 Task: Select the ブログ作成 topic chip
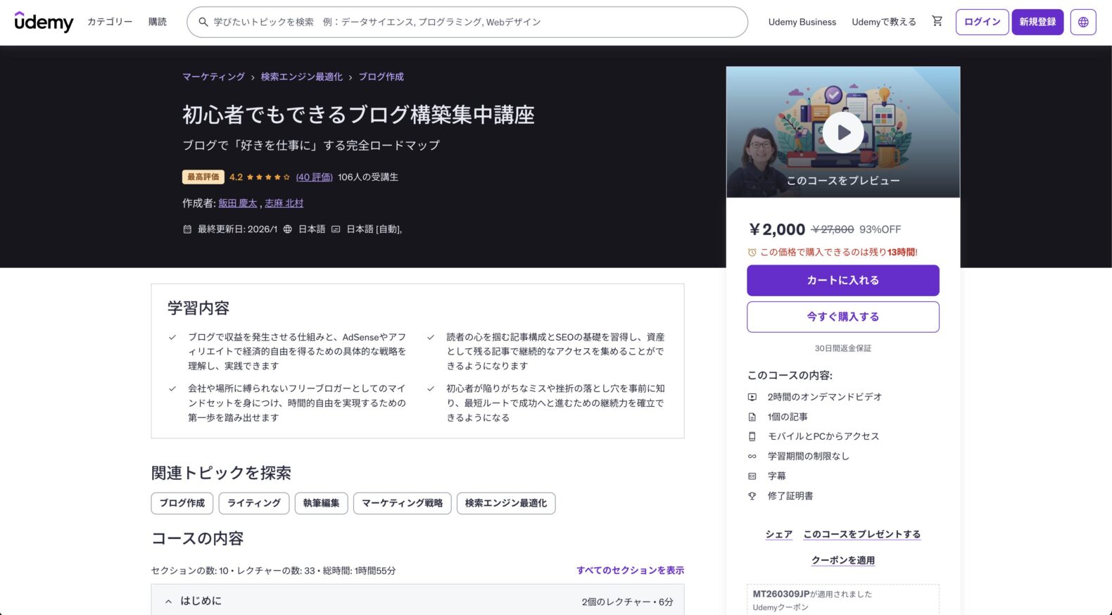point(182,503)
